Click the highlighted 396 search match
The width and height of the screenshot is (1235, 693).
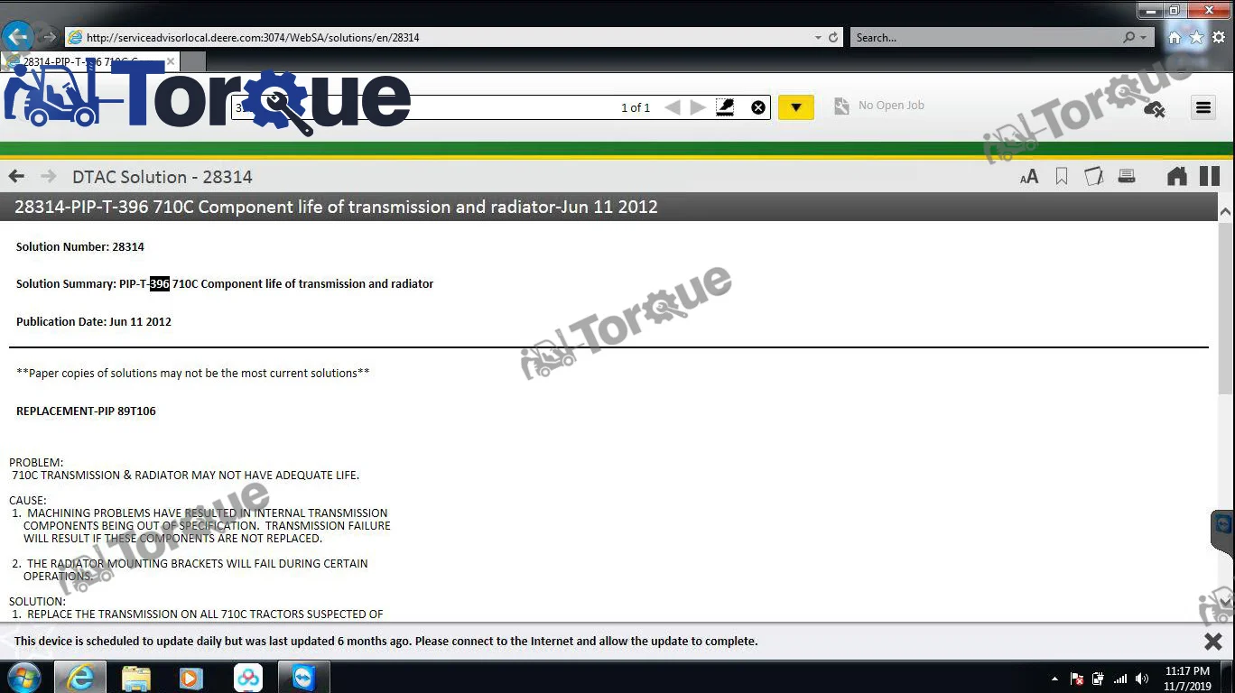click(x=160, y=283)
